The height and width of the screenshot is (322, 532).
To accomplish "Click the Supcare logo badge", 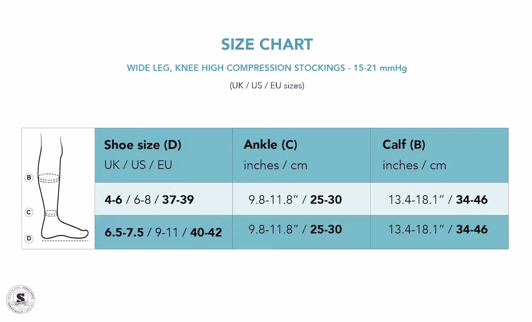I will click(21, 299).
